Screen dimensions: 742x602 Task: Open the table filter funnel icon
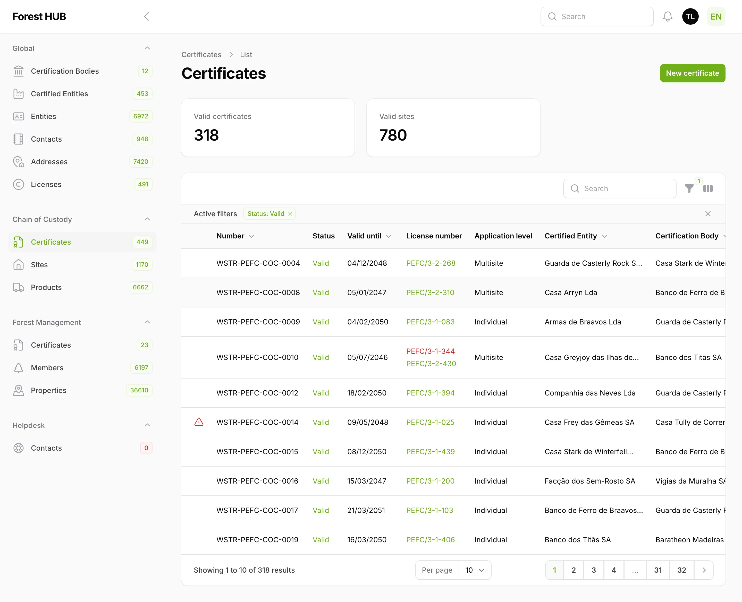[x=690, y=188]
